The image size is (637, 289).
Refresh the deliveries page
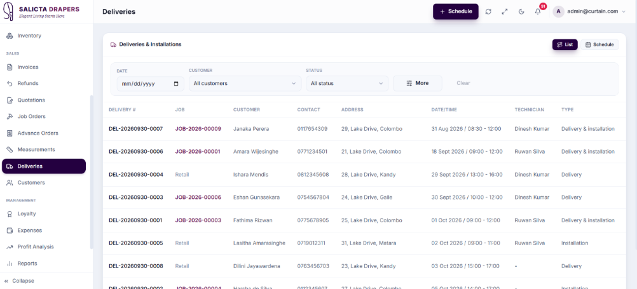(x=488, y=12)
